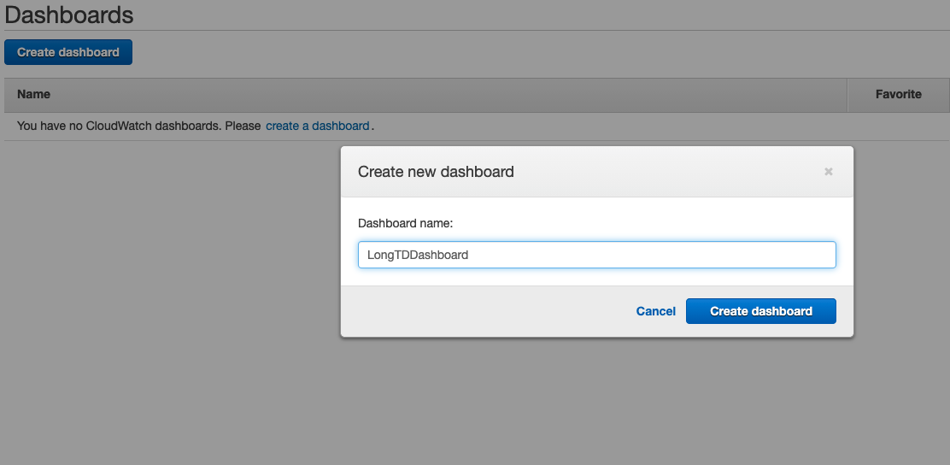Screen dimensions: 950x465
Task: Confirm with Create dashboard in the dialog
Action: [x=760, y=311]
